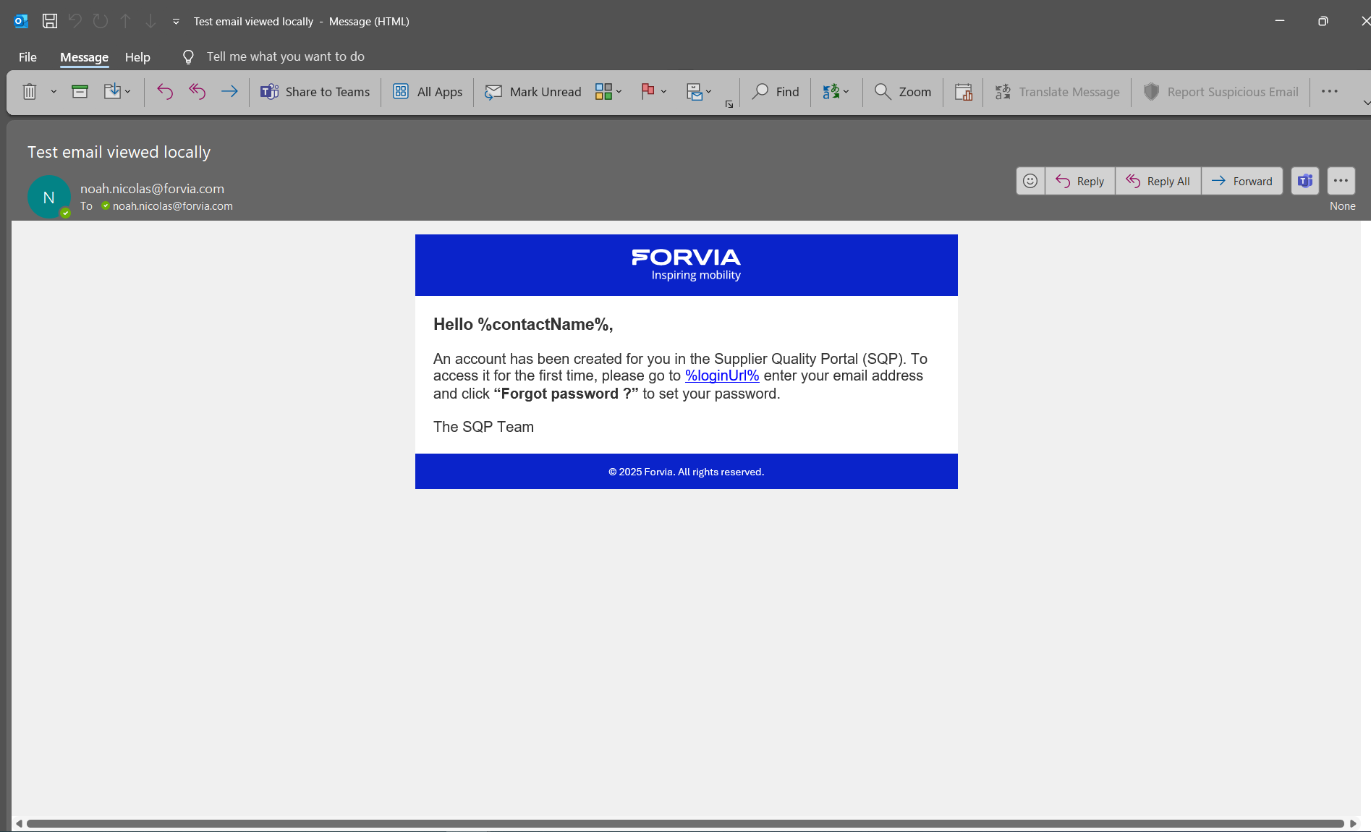The image size is (1371, 832).
Task: Click the emoji reaction smiley icon
Action: click(x=1030, y=181)
